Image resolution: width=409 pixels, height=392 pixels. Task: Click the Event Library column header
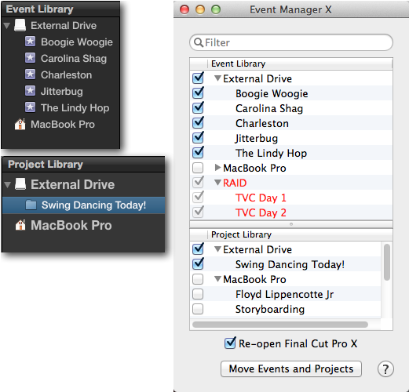(300, 64)
